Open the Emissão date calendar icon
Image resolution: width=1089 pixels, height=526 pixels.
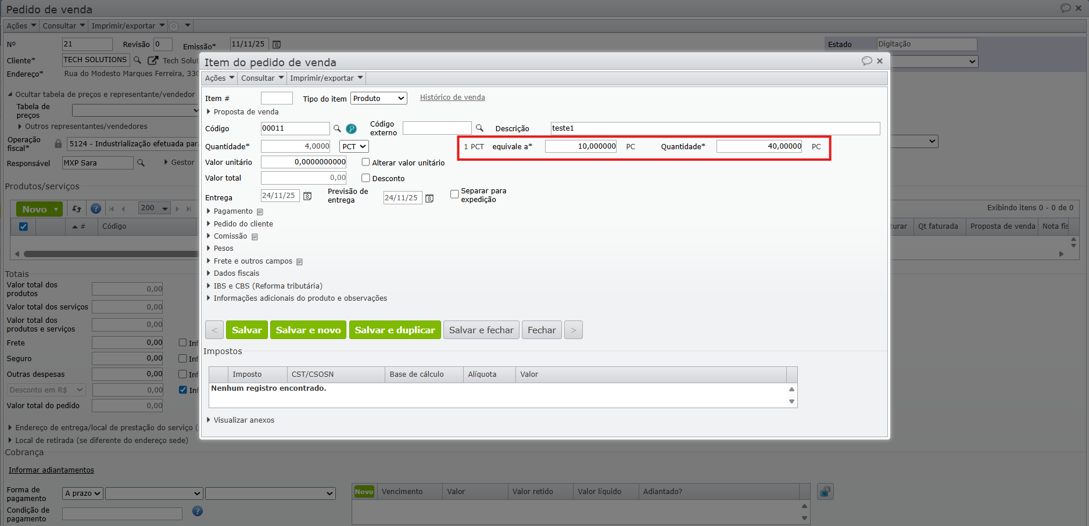[x=277, y=45]
